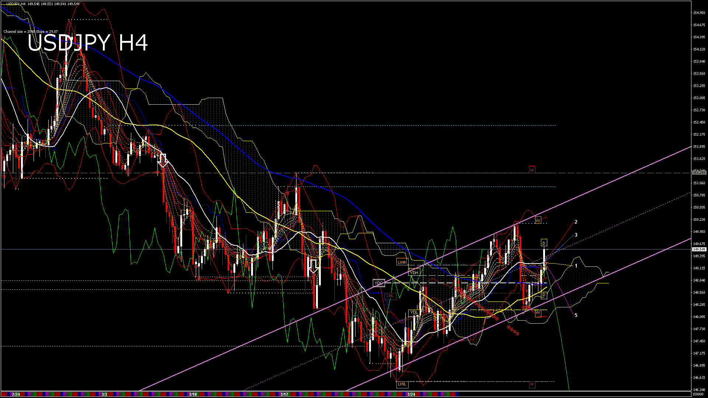Select projection line label 5
Screen dimensions: 708x398
tap(576, 315)
